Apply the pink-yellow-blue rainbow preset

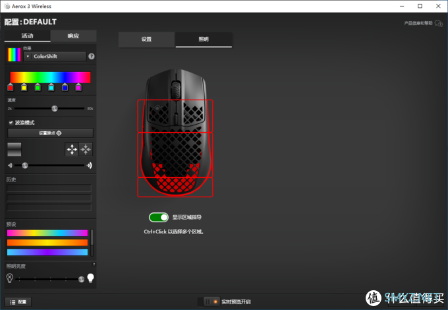tap(47, 233)
